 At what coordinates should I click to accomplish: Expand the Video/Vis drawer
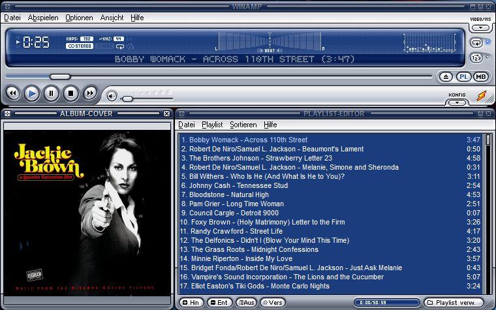point(480,28)
